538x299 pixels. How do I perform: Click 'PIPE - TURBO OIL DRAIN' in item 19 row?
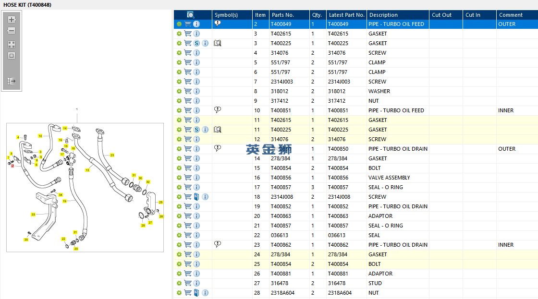398,206
